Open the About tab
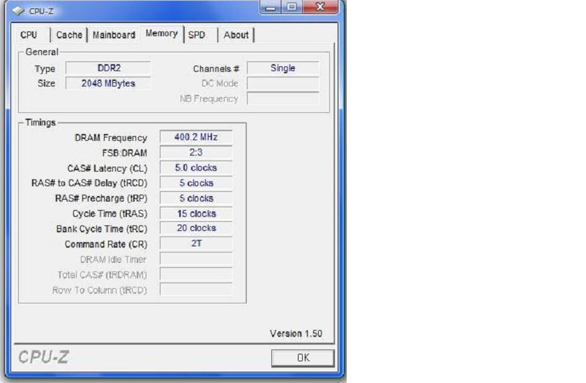The image size is (586, 383). [236, 35]
